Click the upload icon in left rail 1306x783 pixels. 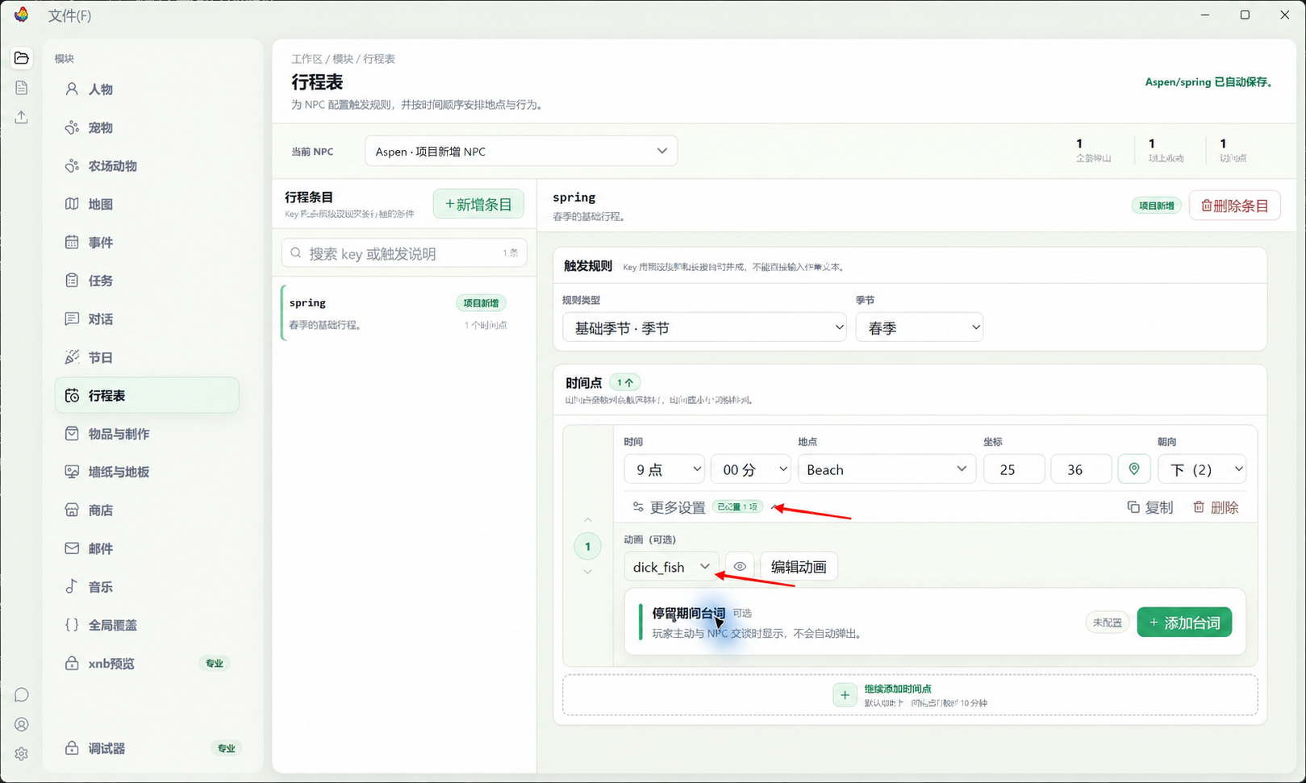point(22,118)
